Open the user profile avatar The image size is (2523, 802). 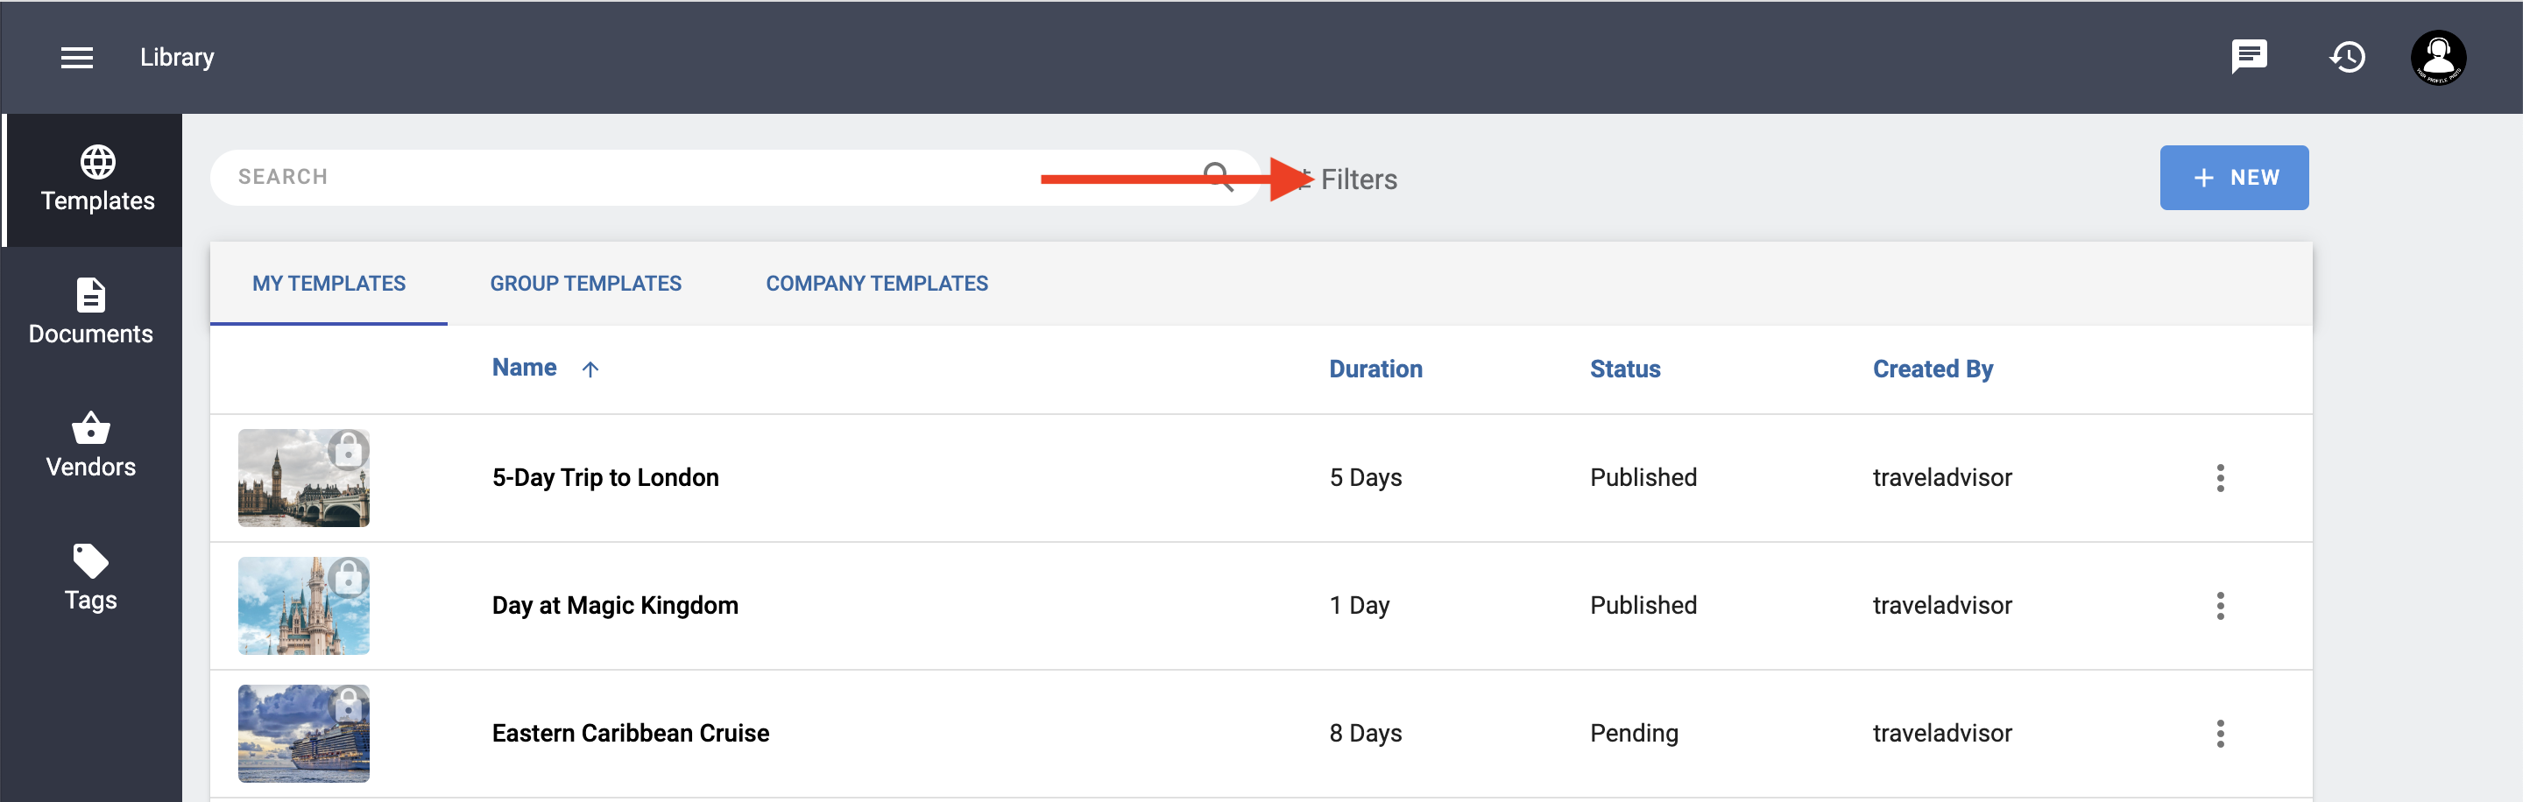coord(2438,58)
